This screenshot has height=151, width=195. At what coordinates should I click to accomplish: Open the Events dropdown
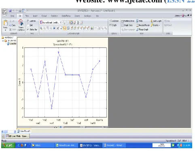tap(155, 25)
